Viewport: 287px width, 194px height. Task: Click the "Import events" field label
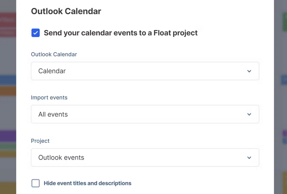(x=49, y=97)
